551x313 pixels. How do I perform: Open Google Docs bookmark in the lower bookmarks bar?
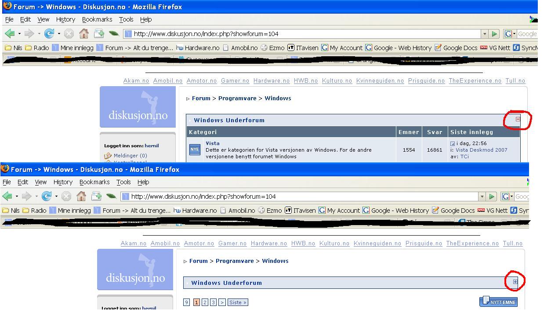pyautogui.click(x=453, y=210)
